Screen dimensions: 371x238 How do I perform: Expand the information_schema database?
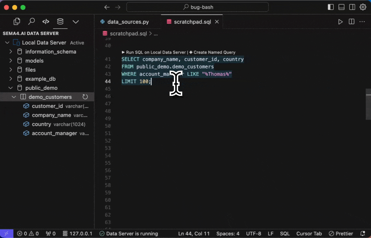11,52
